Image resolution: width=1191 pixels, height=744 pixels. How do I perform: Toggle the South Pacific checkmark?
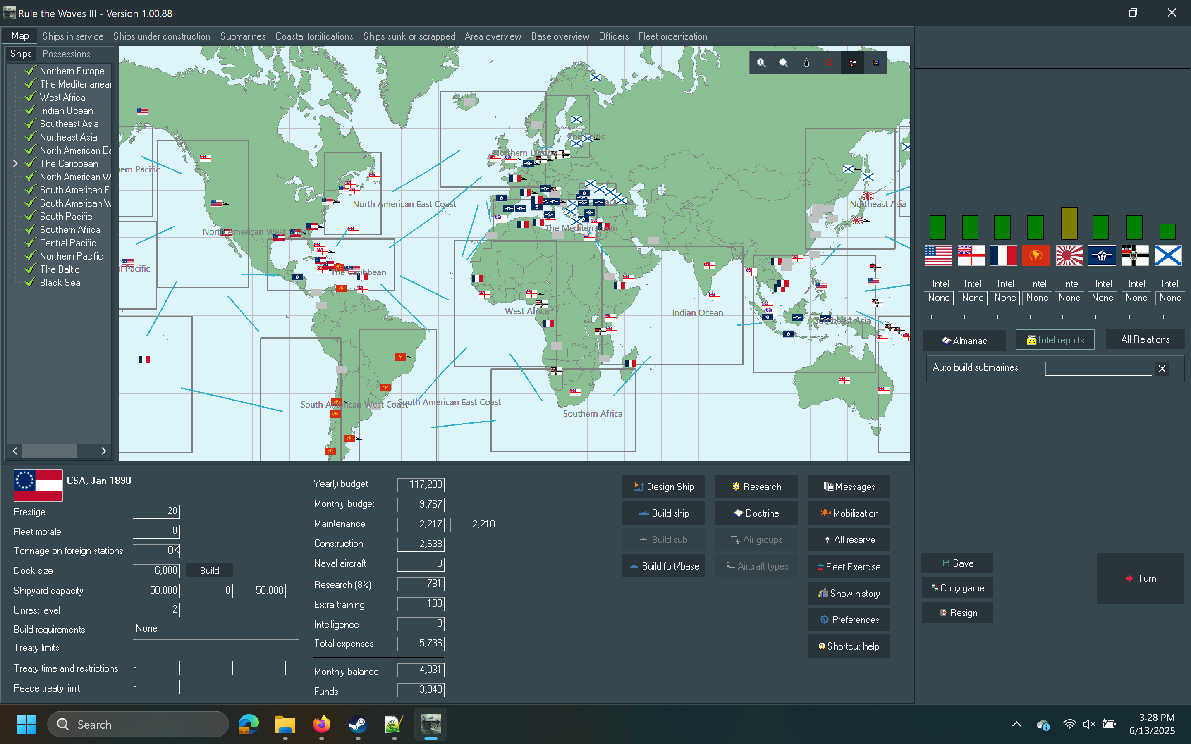(x=31, y=217)
